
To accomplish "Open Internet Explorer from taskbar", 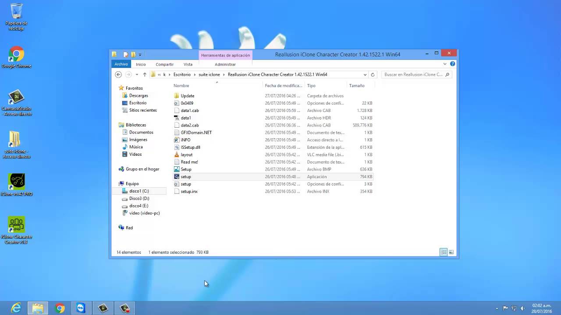I will (x=16, y=308).
